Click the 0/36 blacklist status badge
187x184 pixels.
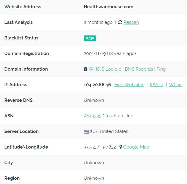pos(90,38)
